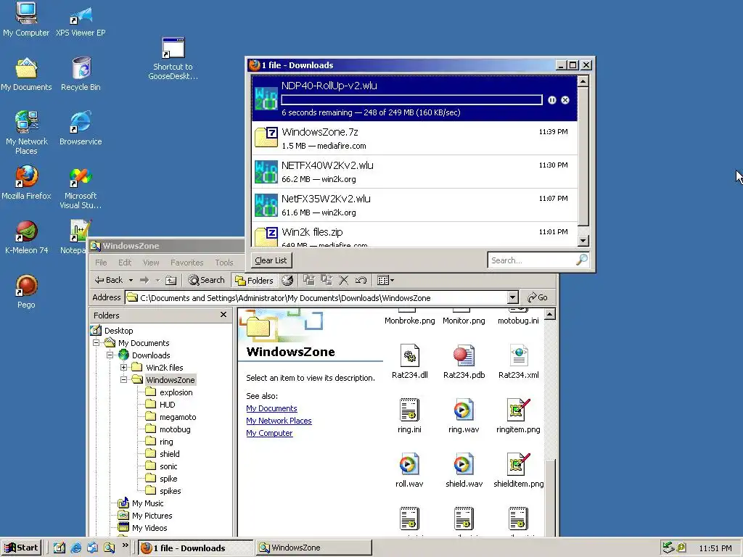Viewport: 743px width, 557px height.
Task: Click the Search button in Explorer toolbar
Action: [207, 281]
